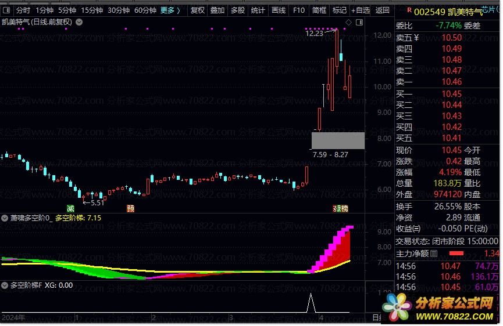The width and height of the screenshot is (503, 326).
Task: Open the 芯片 sector link
Action: tap(489, 10)
